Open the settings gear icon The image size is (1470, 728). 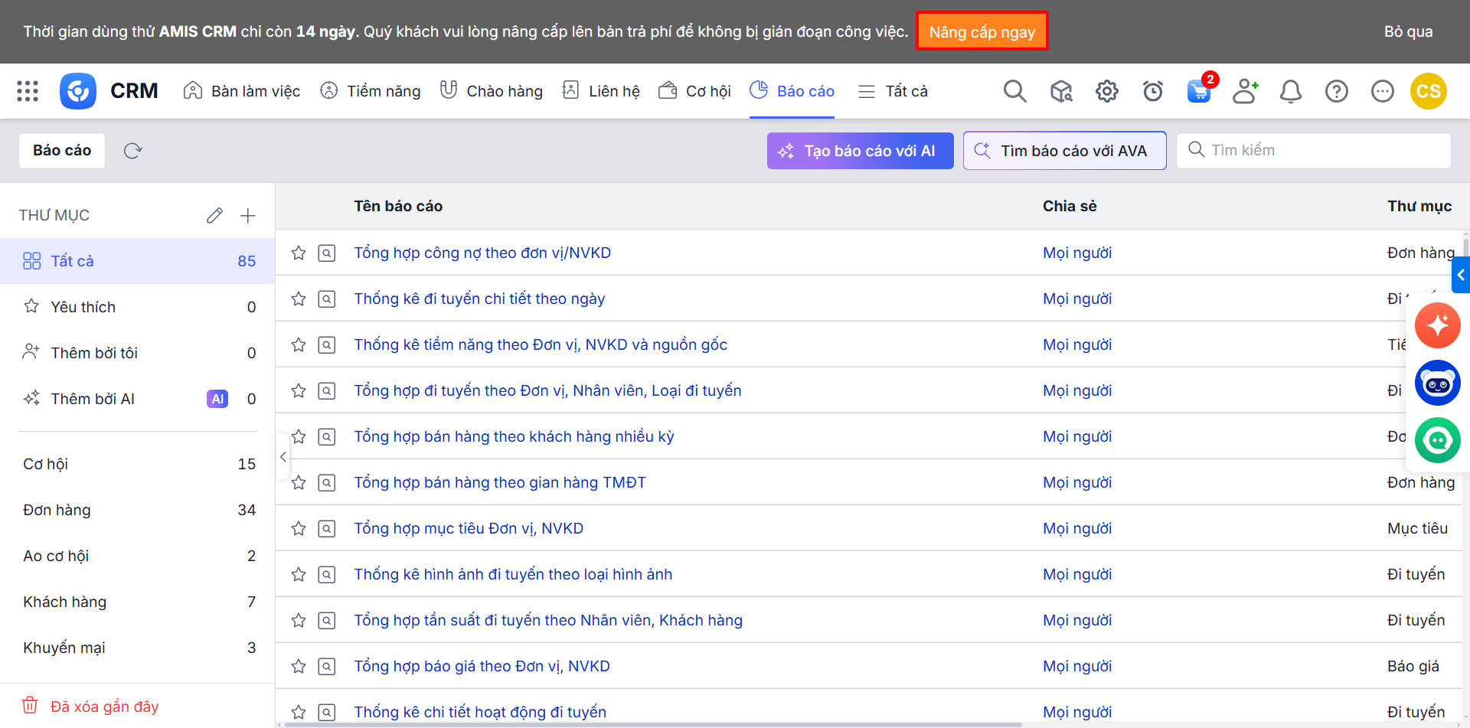click(x=1106, y=91)
